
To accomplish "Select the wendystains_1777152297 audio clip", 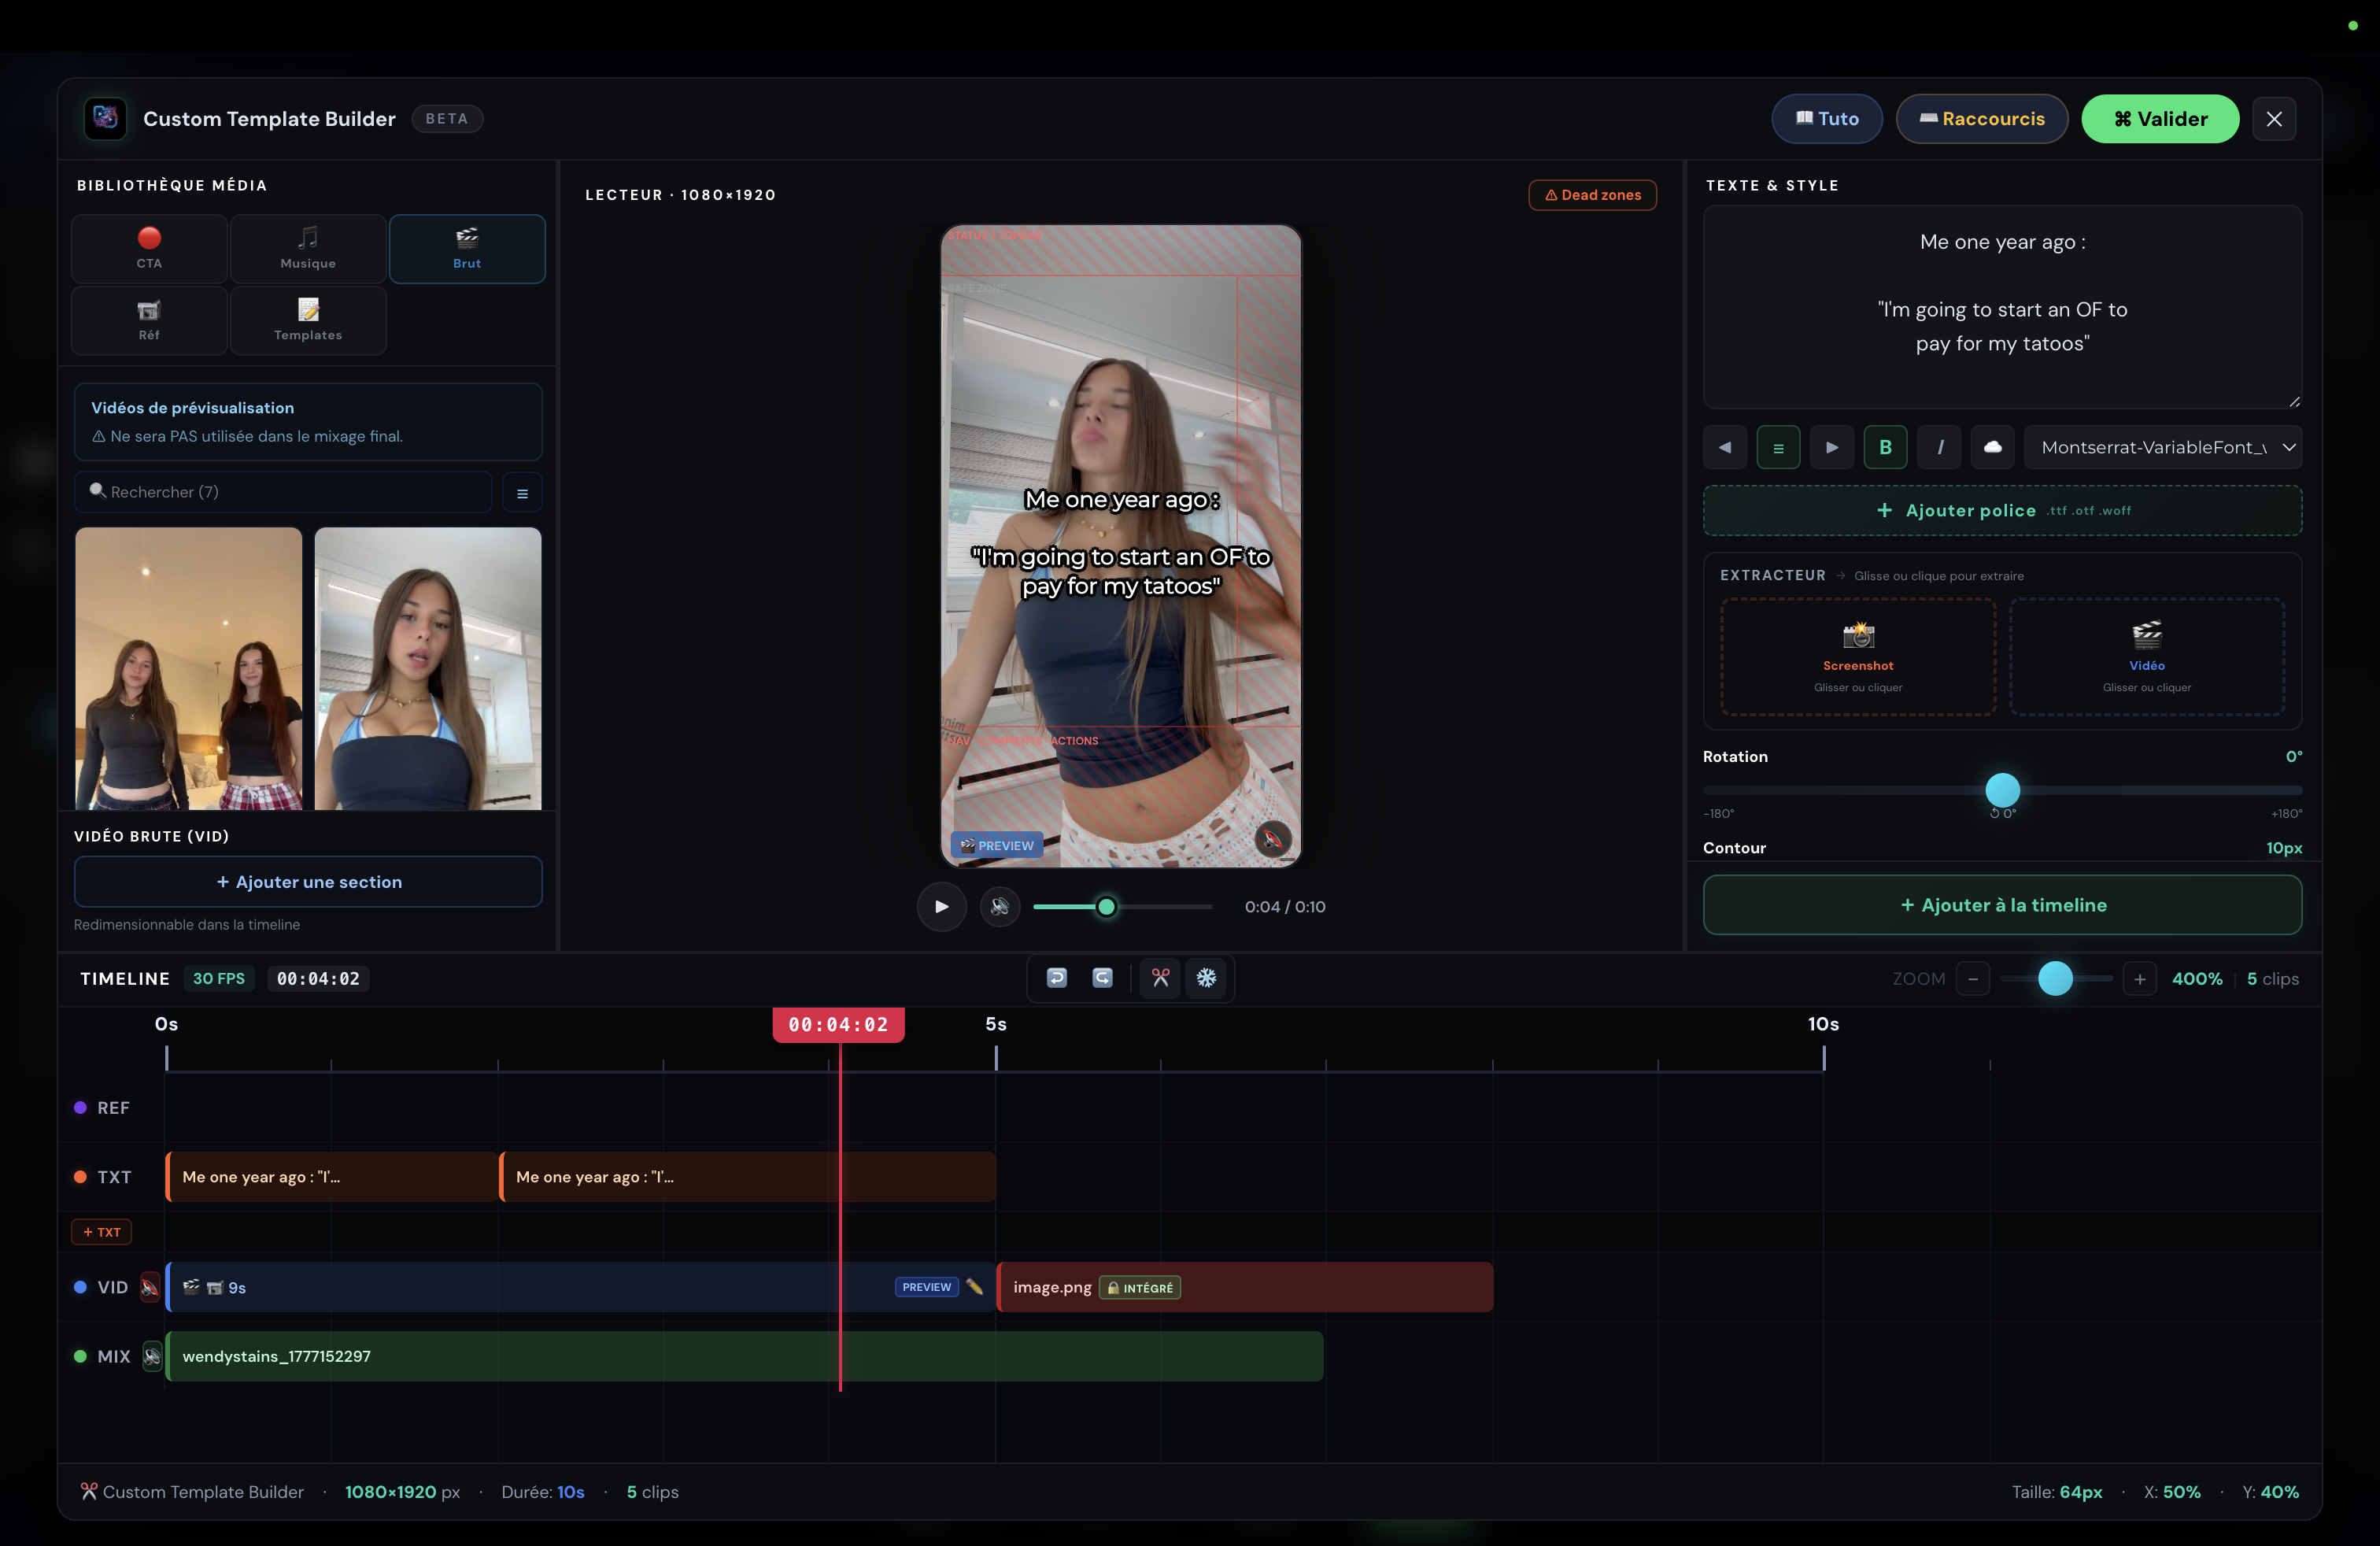I will (x=745, y=1357).
